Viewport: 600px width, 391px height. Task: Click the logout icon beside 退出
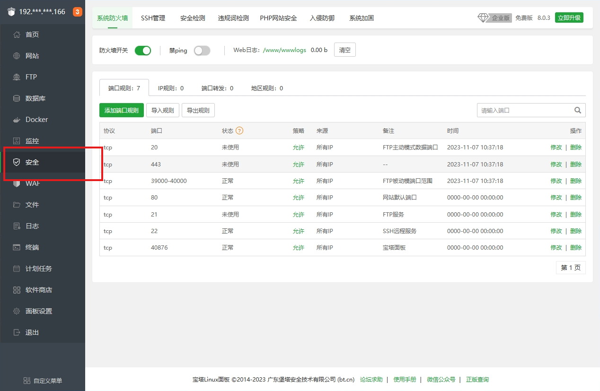17,332
